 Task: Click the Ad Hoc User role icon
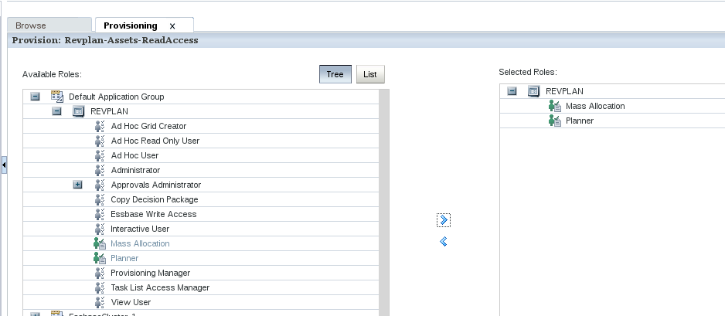100,156
